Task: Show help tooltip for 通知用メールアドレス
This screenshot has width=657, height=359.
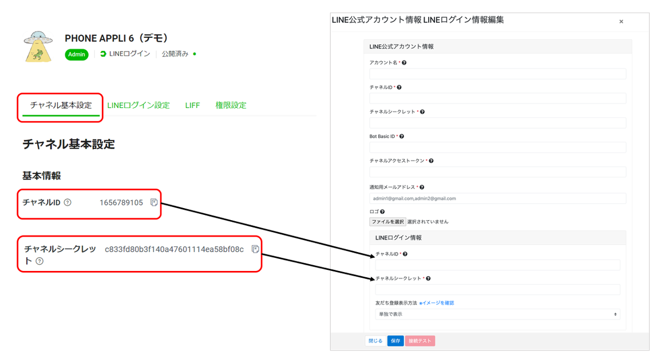Action: pos(422,188)
